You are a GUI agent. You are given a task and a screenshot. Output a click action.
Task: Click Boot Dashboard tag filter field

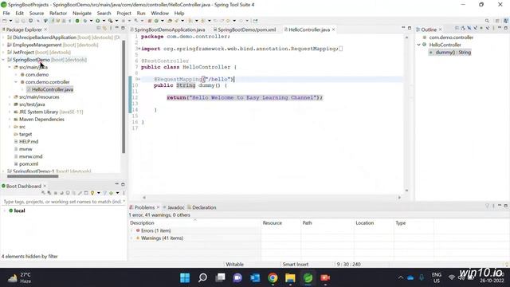[64, 202]
